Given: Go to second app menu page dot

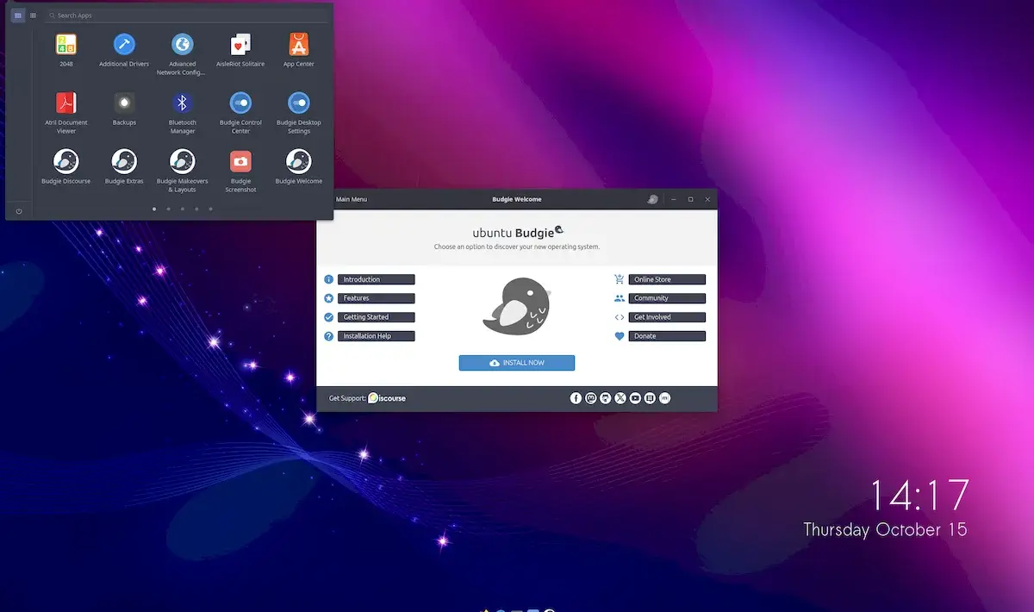Looking at the screenshot, I should 168,209.
